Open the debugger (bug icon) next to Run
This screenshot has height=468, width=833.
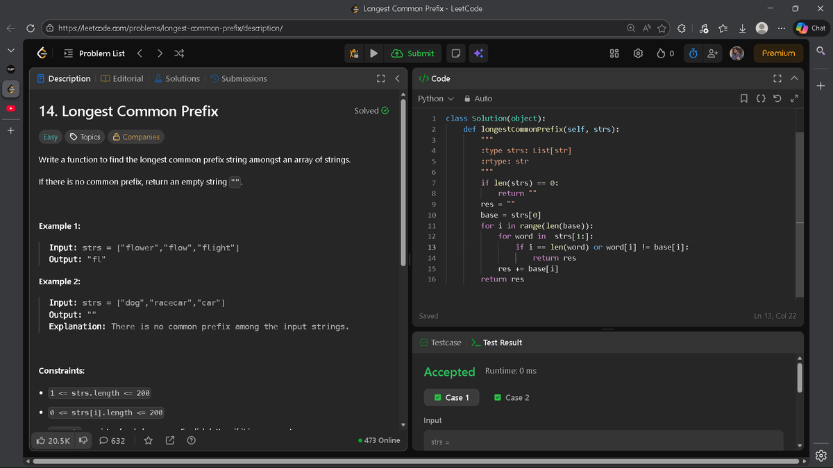tap(353, 53)
